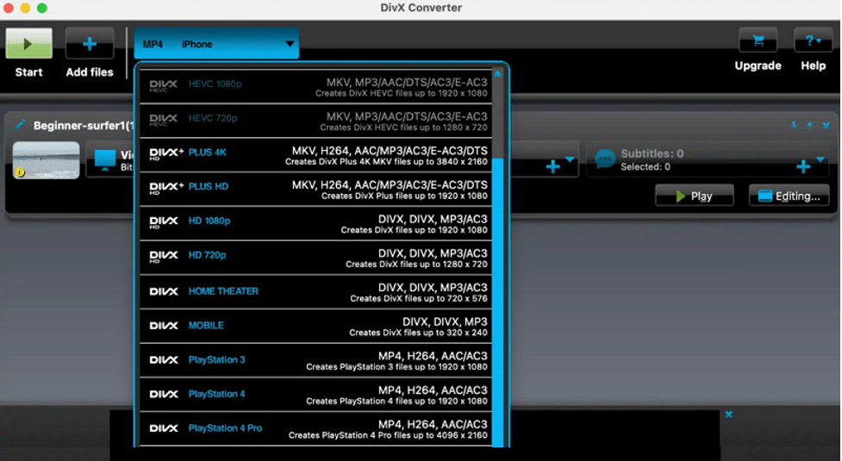Click the profile list scrollbar
The height and width of the screenshot is (461, 842).
click(498, 259)
